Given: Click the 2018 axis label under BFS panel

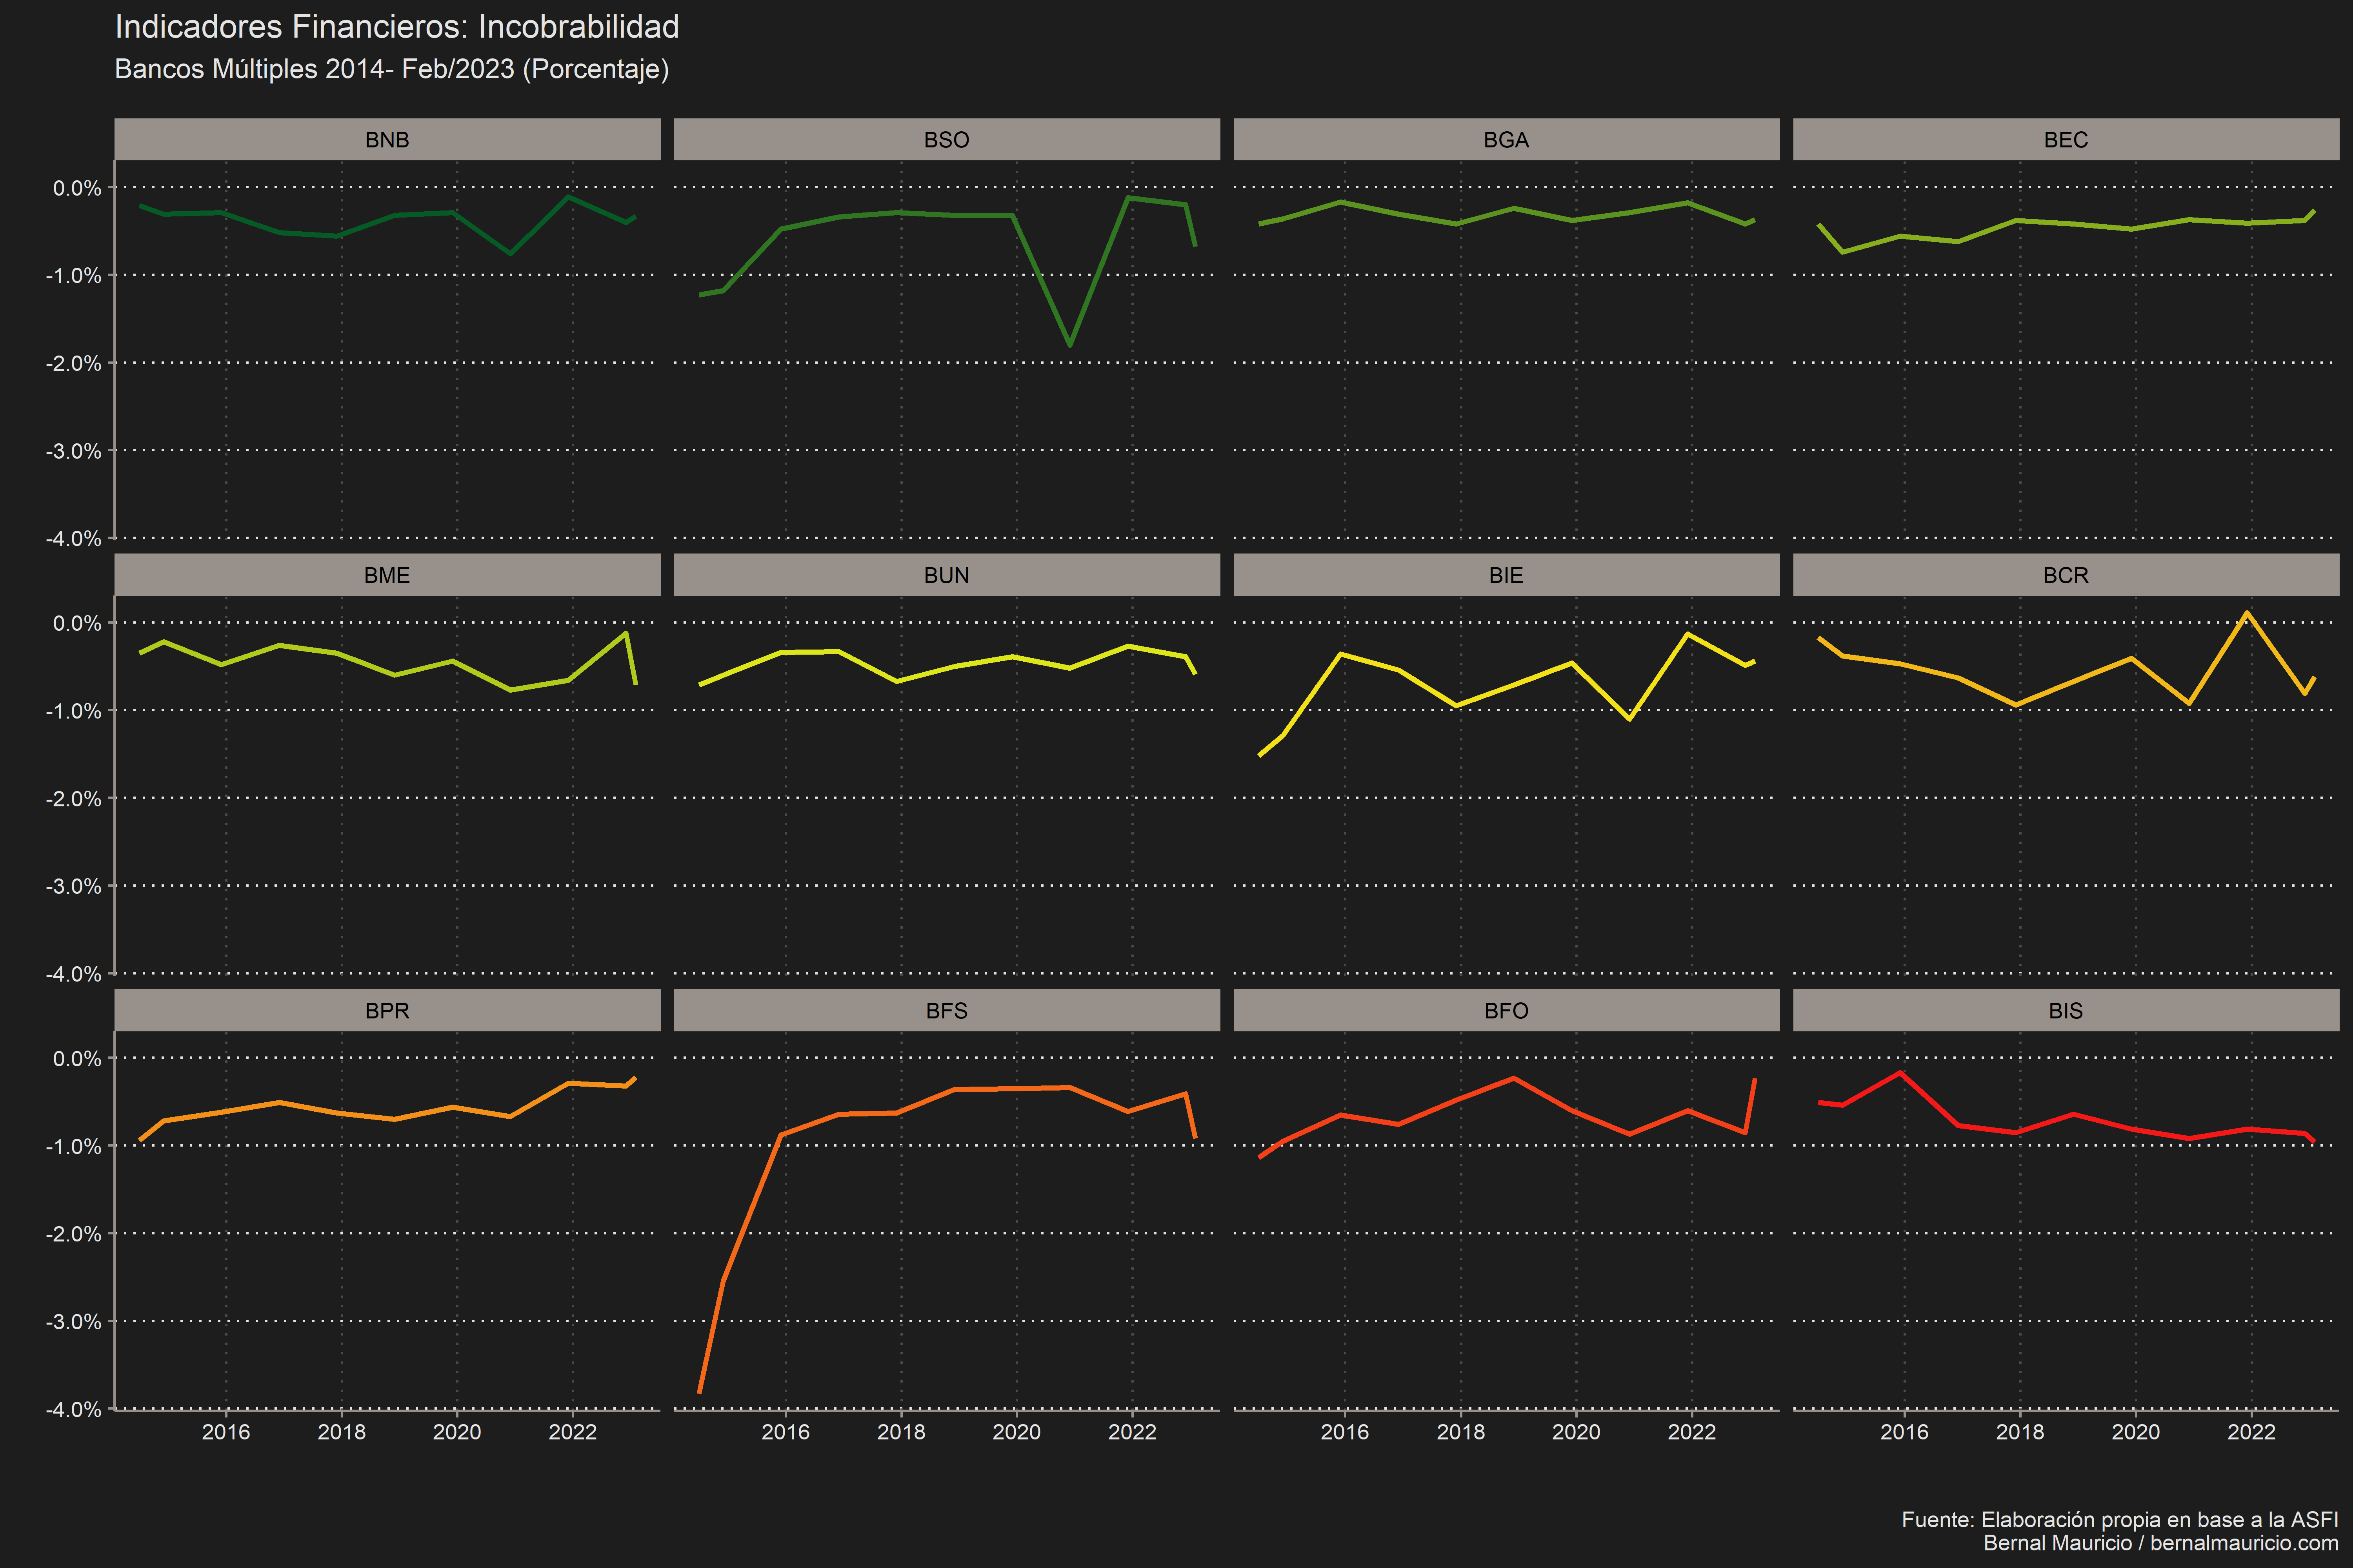Looking at the screenshot, I should (x=901, y=1432).
